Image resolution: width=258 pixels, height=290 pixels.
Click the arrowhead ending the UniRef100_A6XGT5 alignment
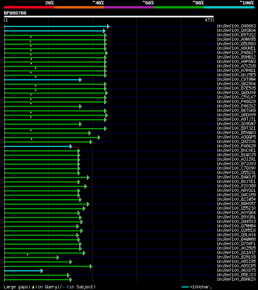42,271
